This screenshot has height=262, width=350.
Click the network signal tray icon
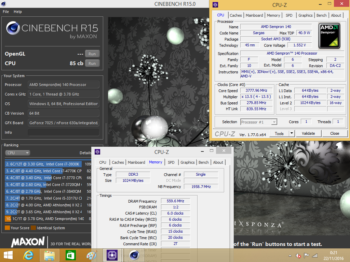click(315, 256)
